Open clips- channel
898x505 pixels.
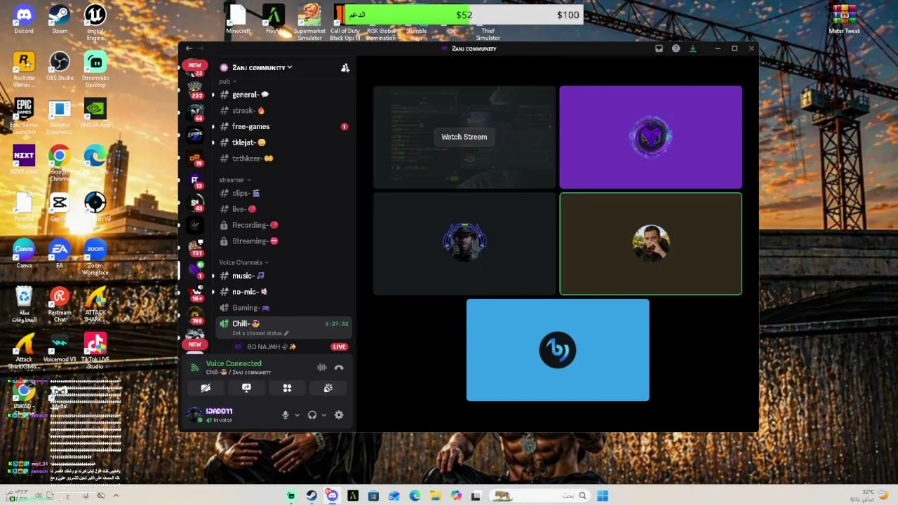282,194
